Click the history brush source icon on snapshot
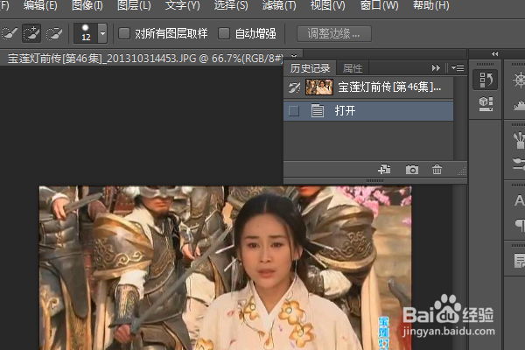525x350 pixels. coord(294,87)
